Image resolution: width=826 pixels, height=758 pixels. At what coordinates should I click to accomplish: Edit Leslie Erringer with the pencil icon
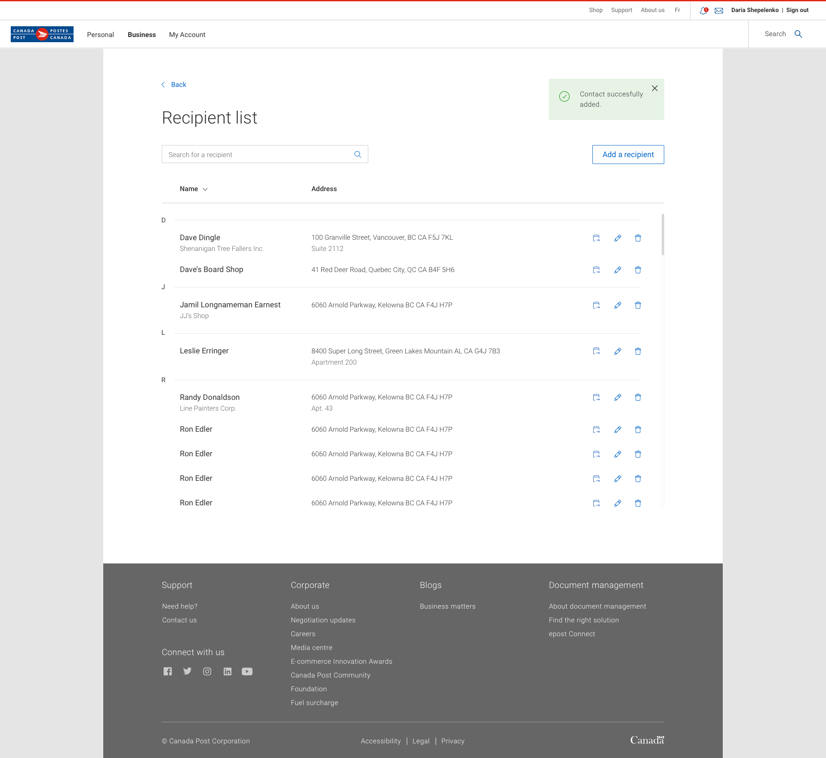(617, 351)
